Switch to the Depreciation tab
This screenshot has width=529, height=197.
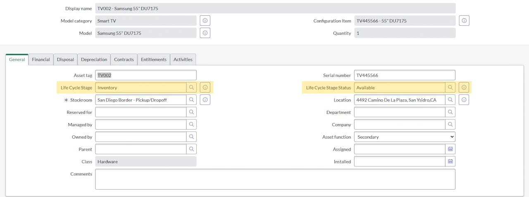[x=94, y=60]
